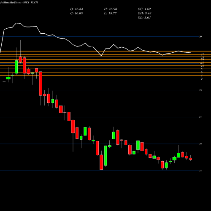Screen dimensions: 211x211
Task: Click the lowest price axis label 14
Action: pos(200,171)
